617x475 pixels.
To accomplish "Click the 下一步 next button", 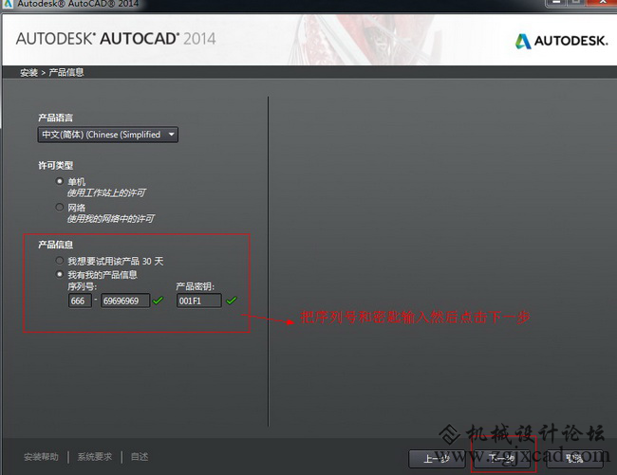I will (502, 459).
